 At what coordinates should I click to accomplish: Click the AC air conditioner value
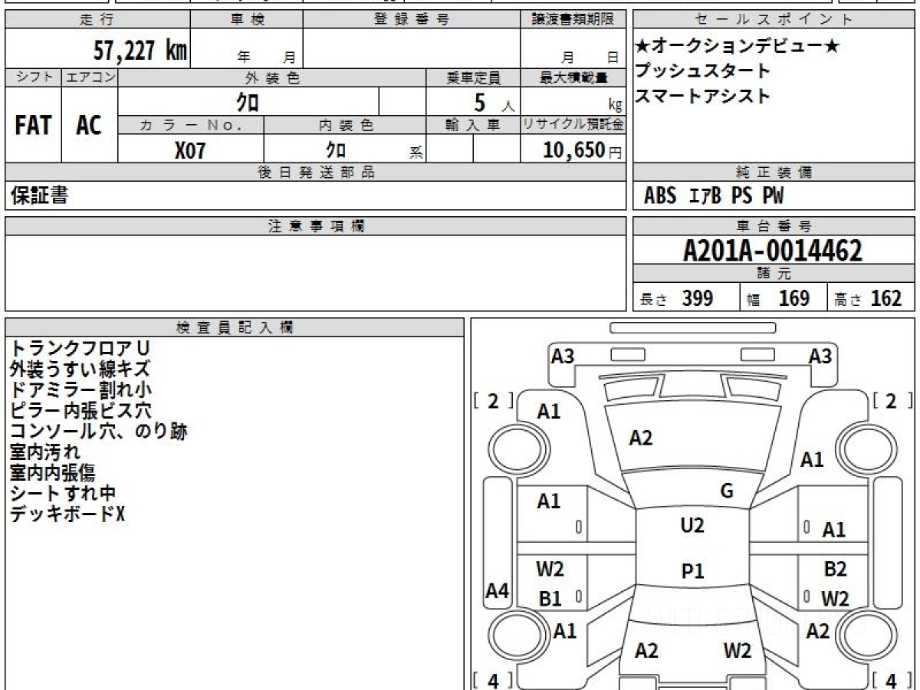click(x=89, y=126)
